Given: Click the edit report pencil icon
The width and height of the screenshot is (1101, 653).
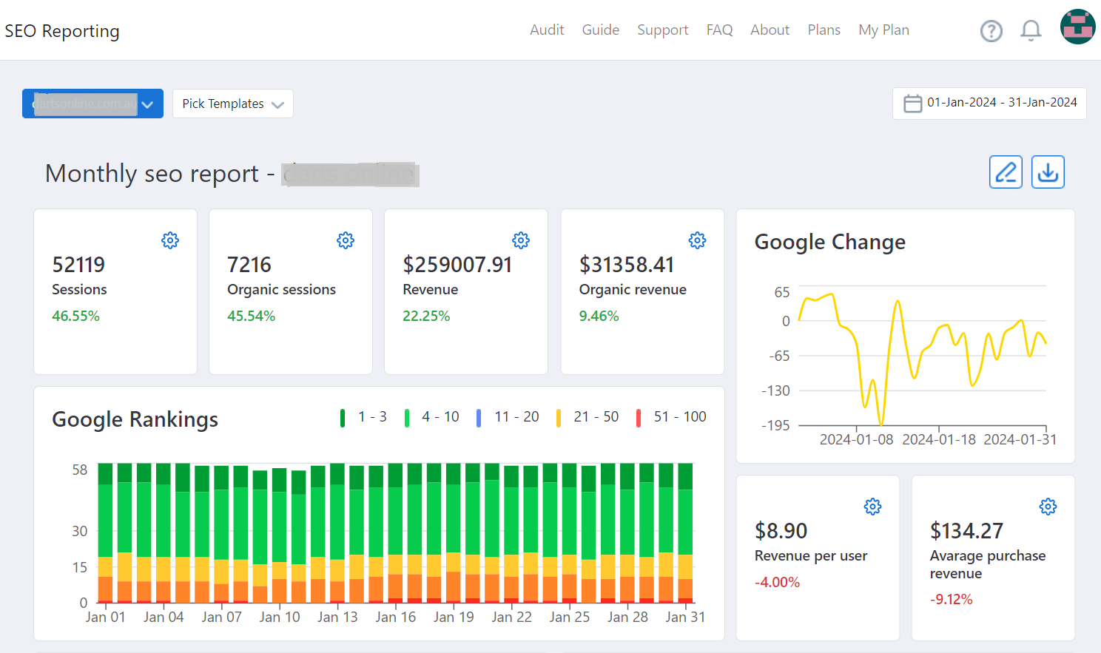Looking at the screenshot, I should pyautogui.click(x=1006, y=172).
